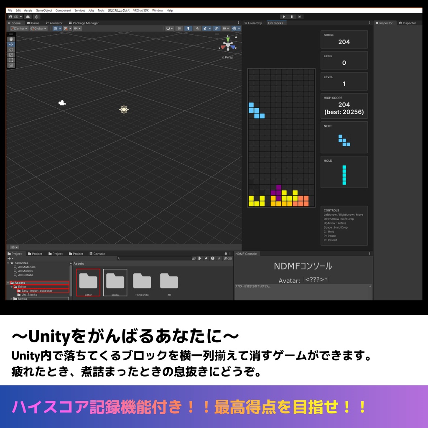Click the camera visibility icon in Scene toolbar
This screenshot has height=428, width=428.
pyautogui.click(x=224, y=28)
